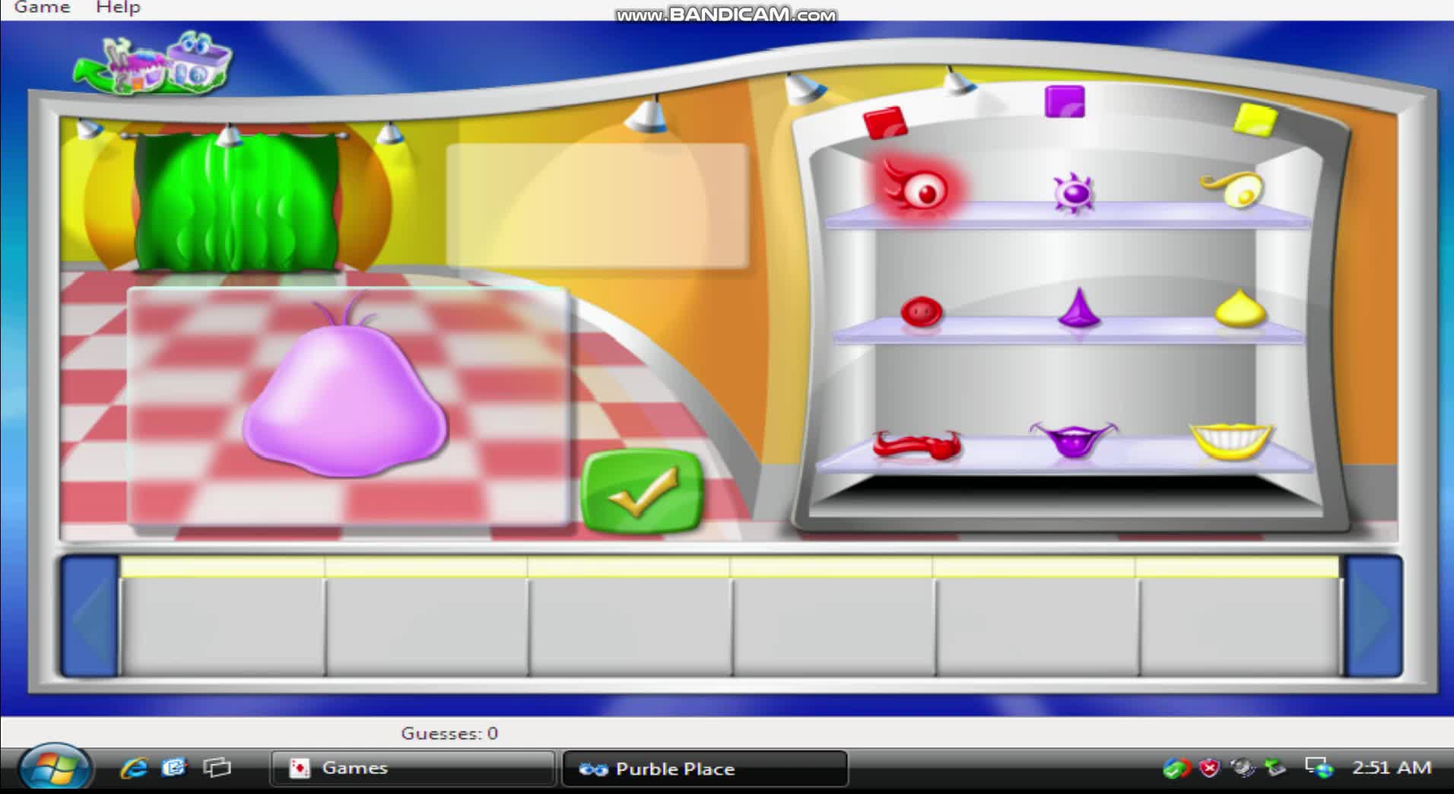Click the green curtain hiding the Purble
The height and width of the screenshot is (794, 1454).
coord(237,202)
